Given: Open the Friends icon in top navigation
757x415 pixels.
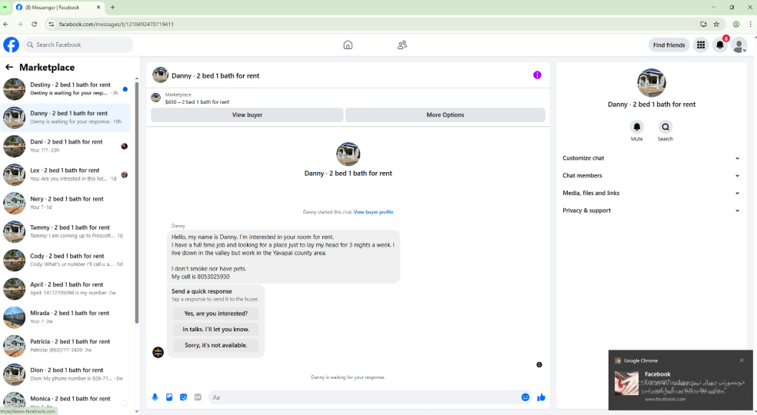Looking at the screenshot, I should click(x=402, y=45).
